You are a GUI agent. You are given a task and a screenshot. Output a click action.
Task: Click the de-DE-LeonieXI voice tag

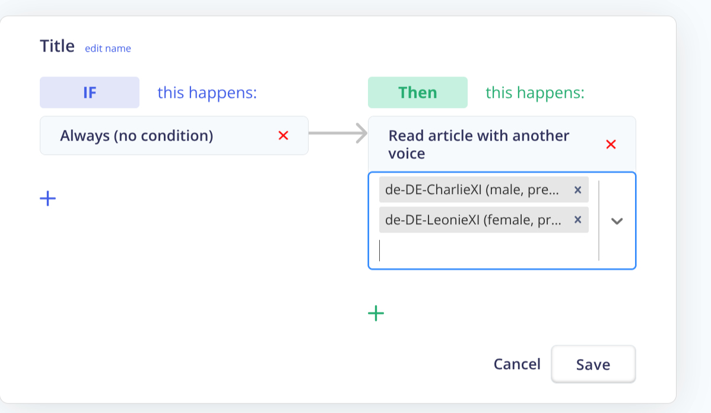tap(472, 220)
